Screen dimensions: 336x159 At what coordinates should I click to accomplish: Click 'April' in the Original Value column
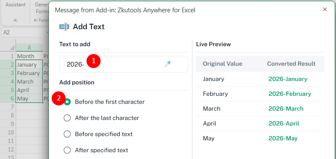click(x=210, y=123)
